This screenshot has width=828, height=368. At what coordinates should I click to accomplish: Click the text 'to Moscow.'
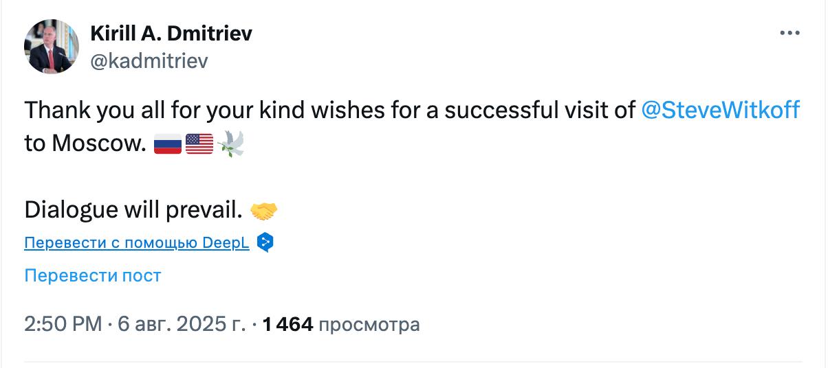[85, 144]
